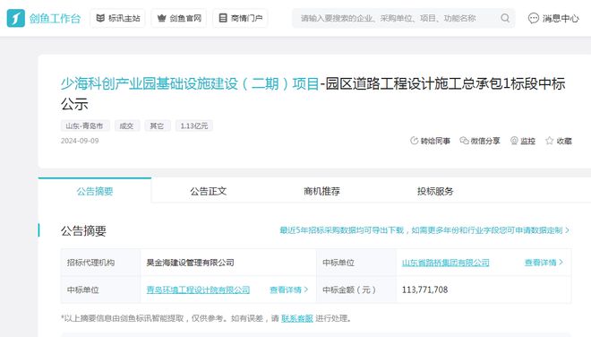Click the 联系客服 link

(x=297, y=318)
